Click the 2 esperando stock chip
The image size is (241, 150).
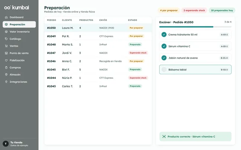[x=194, y=10]
